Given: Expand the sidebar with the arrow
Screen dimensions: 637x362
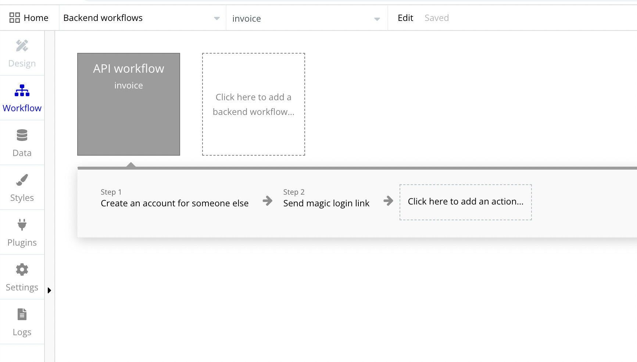Looking at the screenshot, I should [49, 290].
